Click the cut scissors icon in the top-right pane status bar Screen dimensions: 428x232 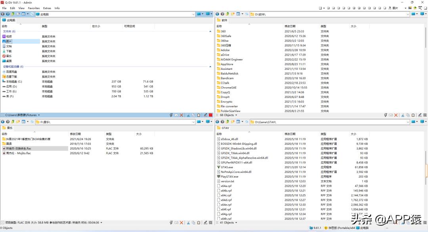tap(402, 115)
